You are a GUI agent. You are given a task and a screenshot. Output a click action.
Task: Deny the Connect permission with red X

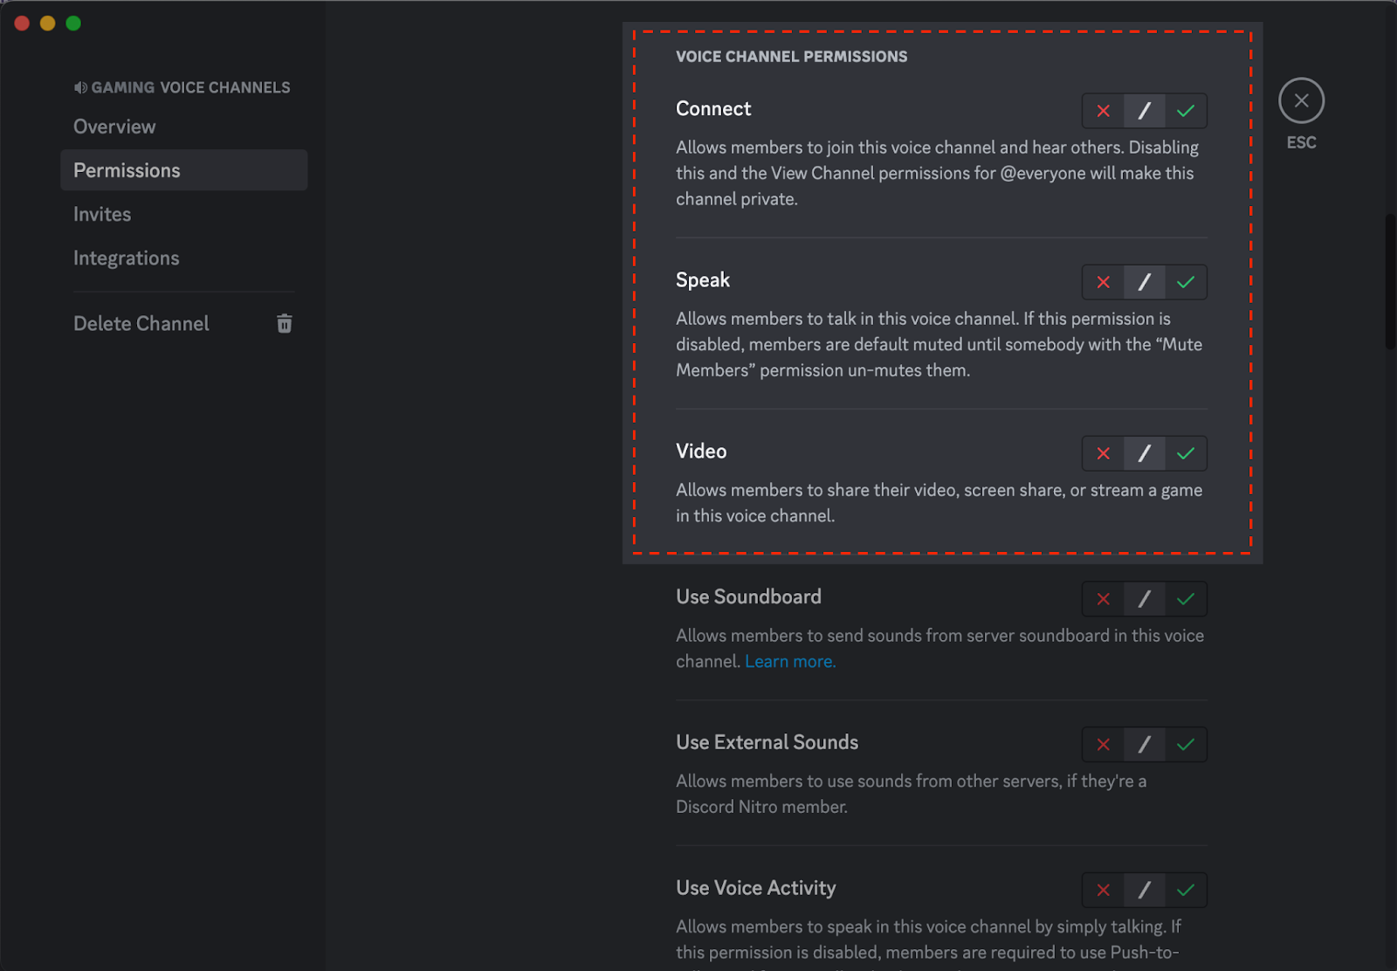click(1103, 111)
